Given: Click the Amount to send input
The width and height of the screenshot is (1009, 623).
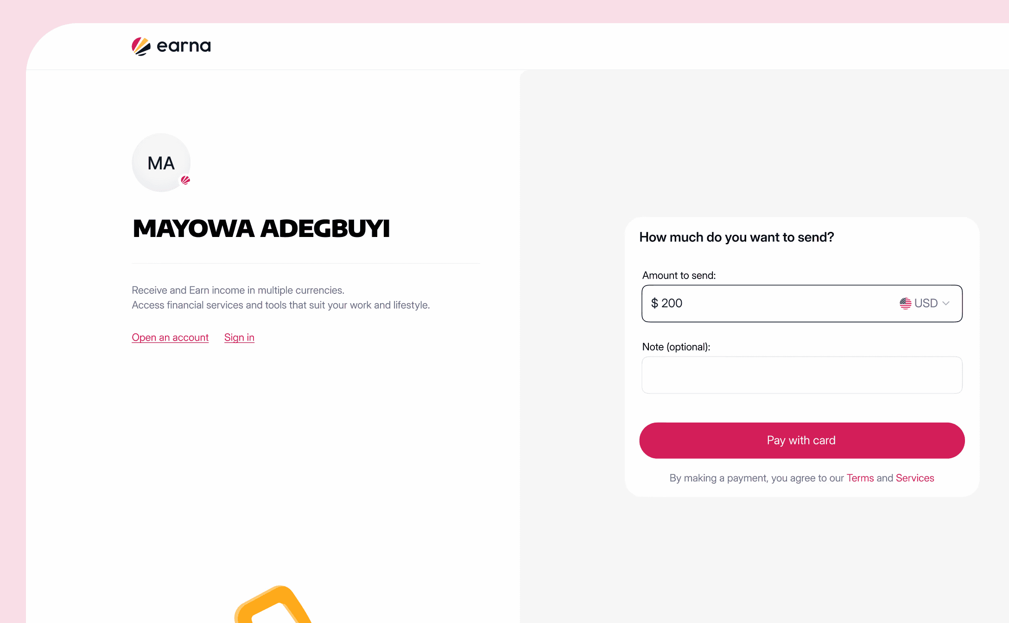Looking at the screenshot, I should tap(769, 303).
